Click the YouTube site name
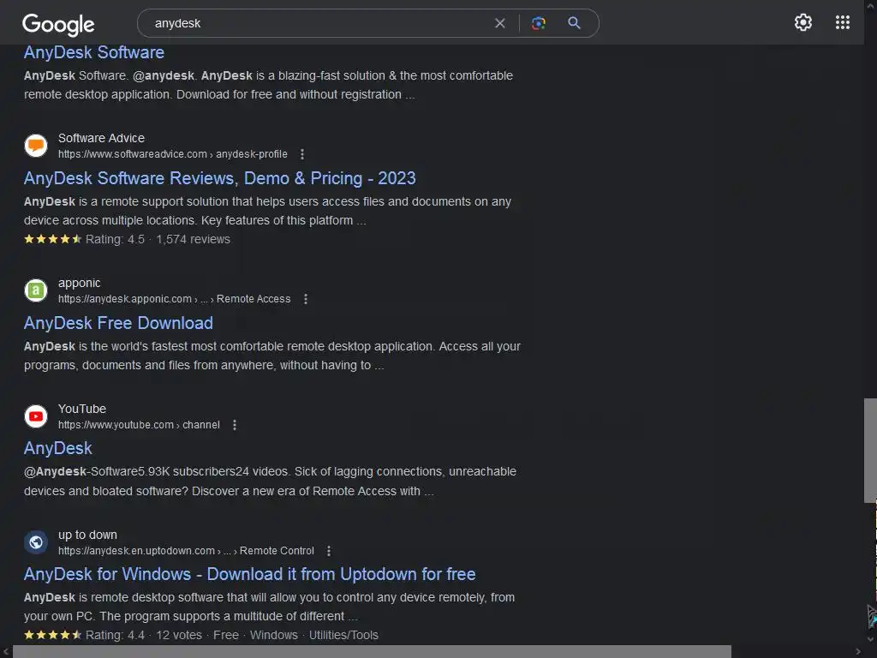This screenshot has height=658, width=877. (x=82, y=409)
